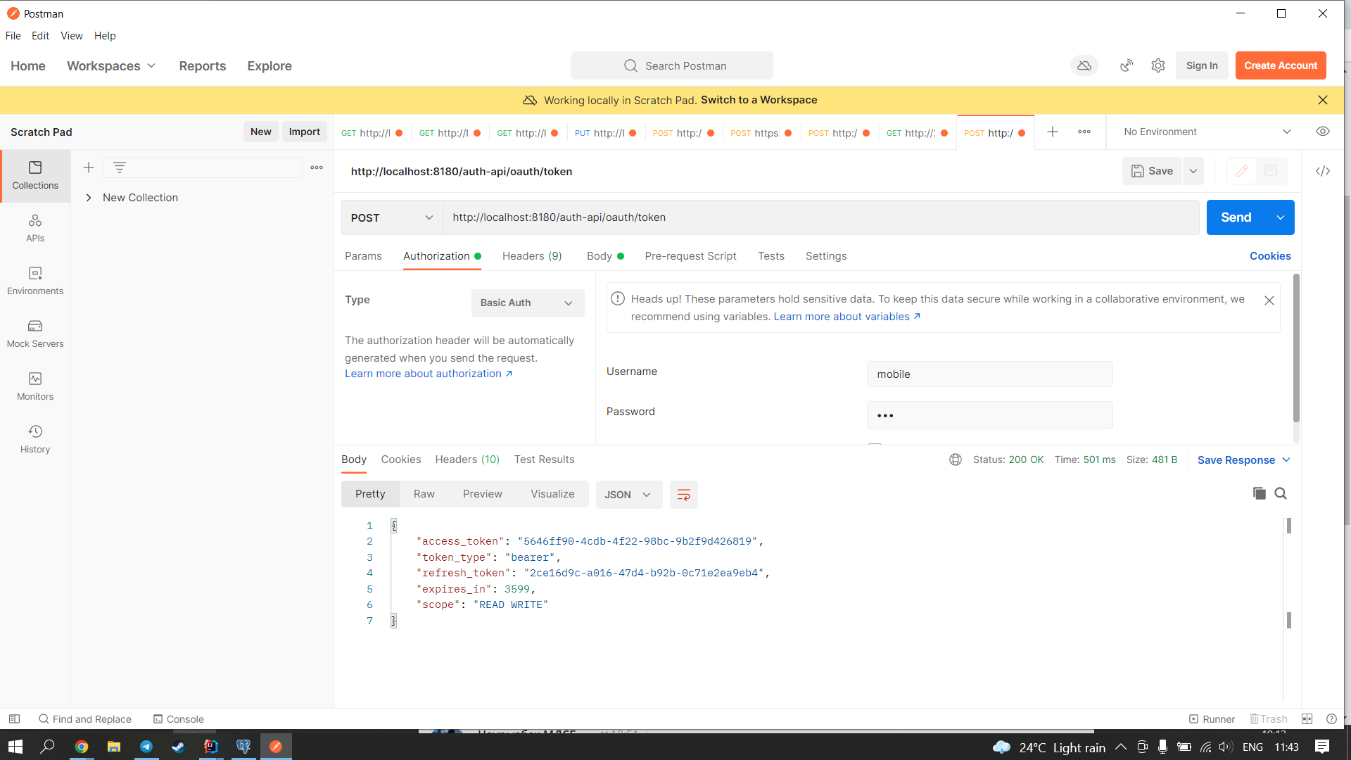Toggle two-pane view in status bar
This screenshot has width=1351, height=760.
click(1307, 718)
